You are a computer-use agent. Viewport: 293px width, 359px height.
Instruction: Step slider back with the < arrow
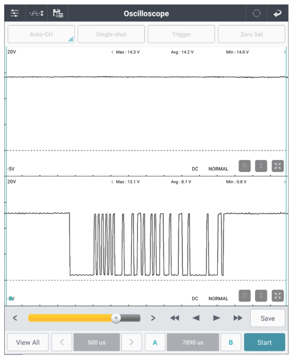(15, 318)
